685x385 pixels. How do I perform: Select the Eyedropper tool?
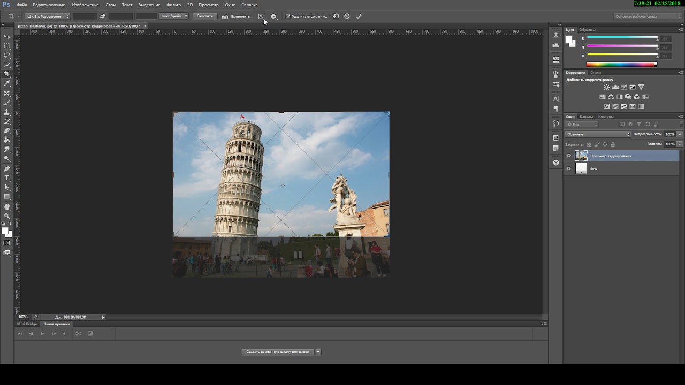7,83
